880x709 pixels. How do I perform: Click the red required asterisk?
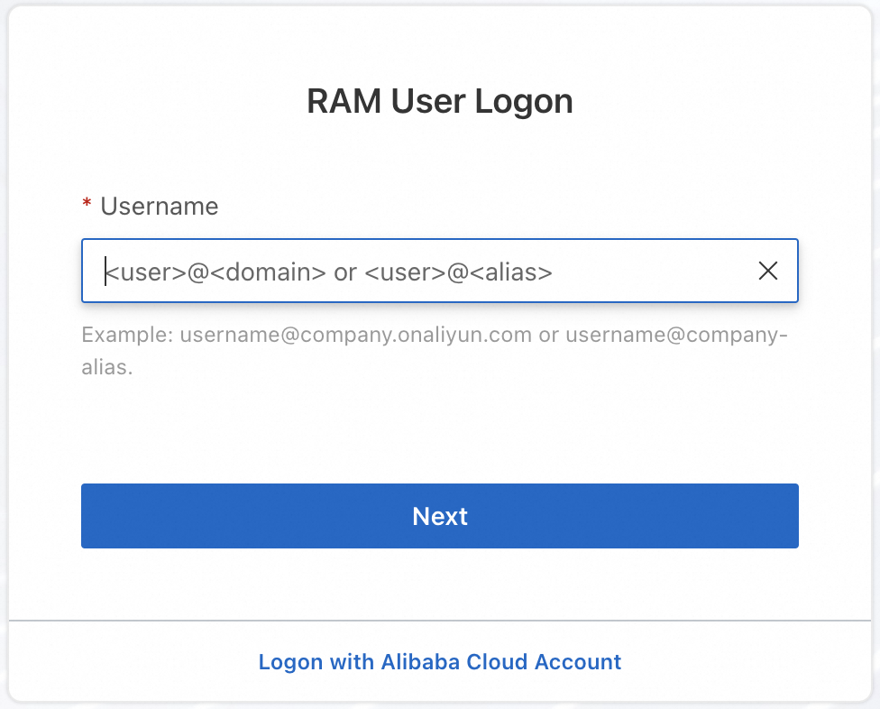tap(87, 207)
